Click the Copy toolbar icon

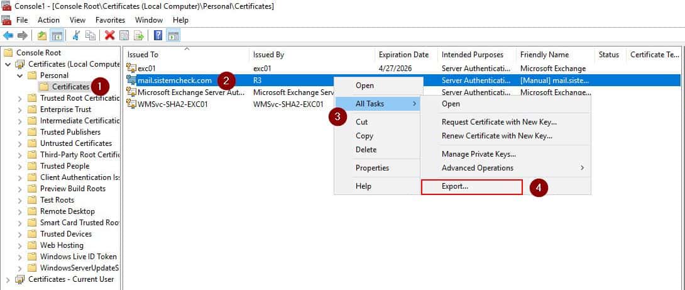click(90, 35)
